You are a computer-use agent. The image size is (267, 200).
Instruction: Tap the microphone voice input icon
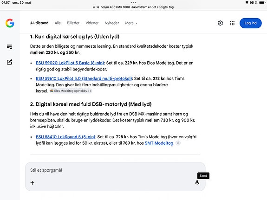(197, 183)
